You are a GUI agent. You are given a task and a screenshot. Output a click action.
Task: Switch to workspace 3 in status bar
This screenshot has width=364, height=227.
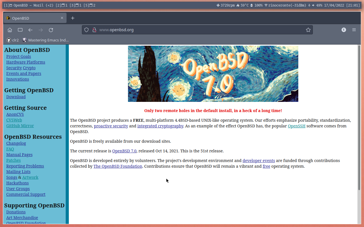75,5
